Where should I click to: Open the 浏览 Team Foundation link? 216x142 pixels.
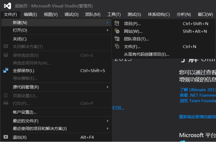pos(198,101)
